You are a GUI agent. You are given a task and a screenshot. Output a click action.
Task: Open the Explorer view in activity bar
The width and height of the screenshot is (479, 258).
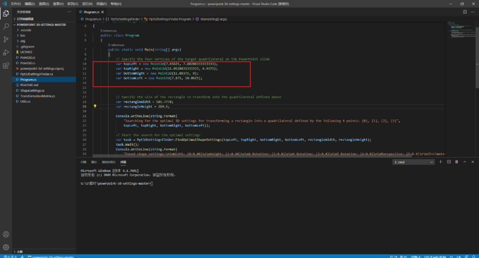(6, 13)
